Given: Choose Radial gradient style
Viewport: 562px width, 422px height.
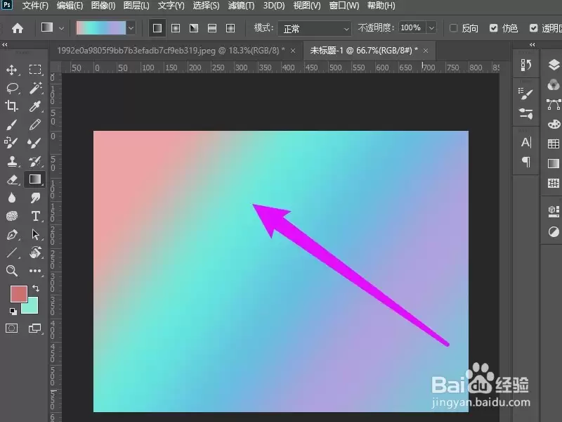Looking at the screenshot, I should tap(176, 28).
